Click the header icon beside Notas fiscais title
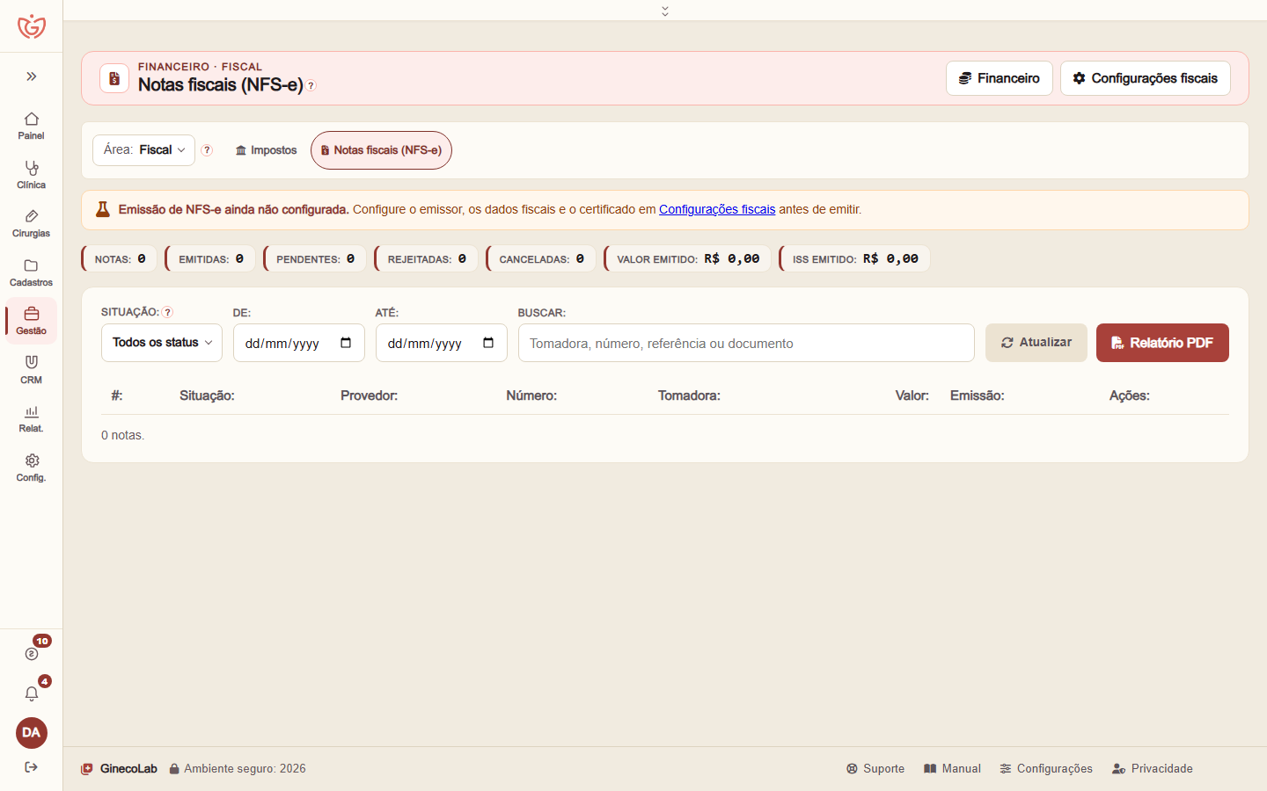 pos(114,78)
